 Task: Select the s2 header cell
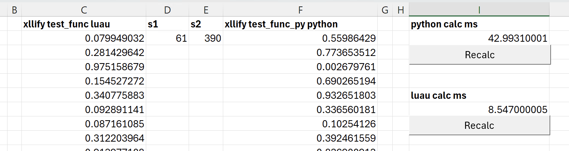click(x=206, y=24)
